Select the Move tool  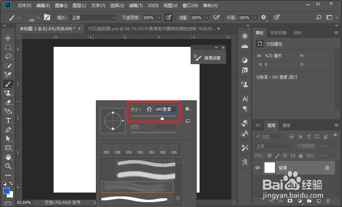8,38
